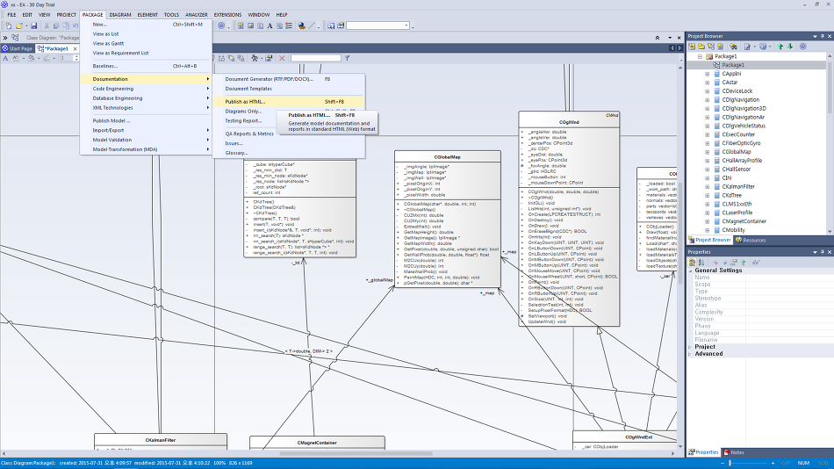Click the Save disk icon

pos(33,25)
